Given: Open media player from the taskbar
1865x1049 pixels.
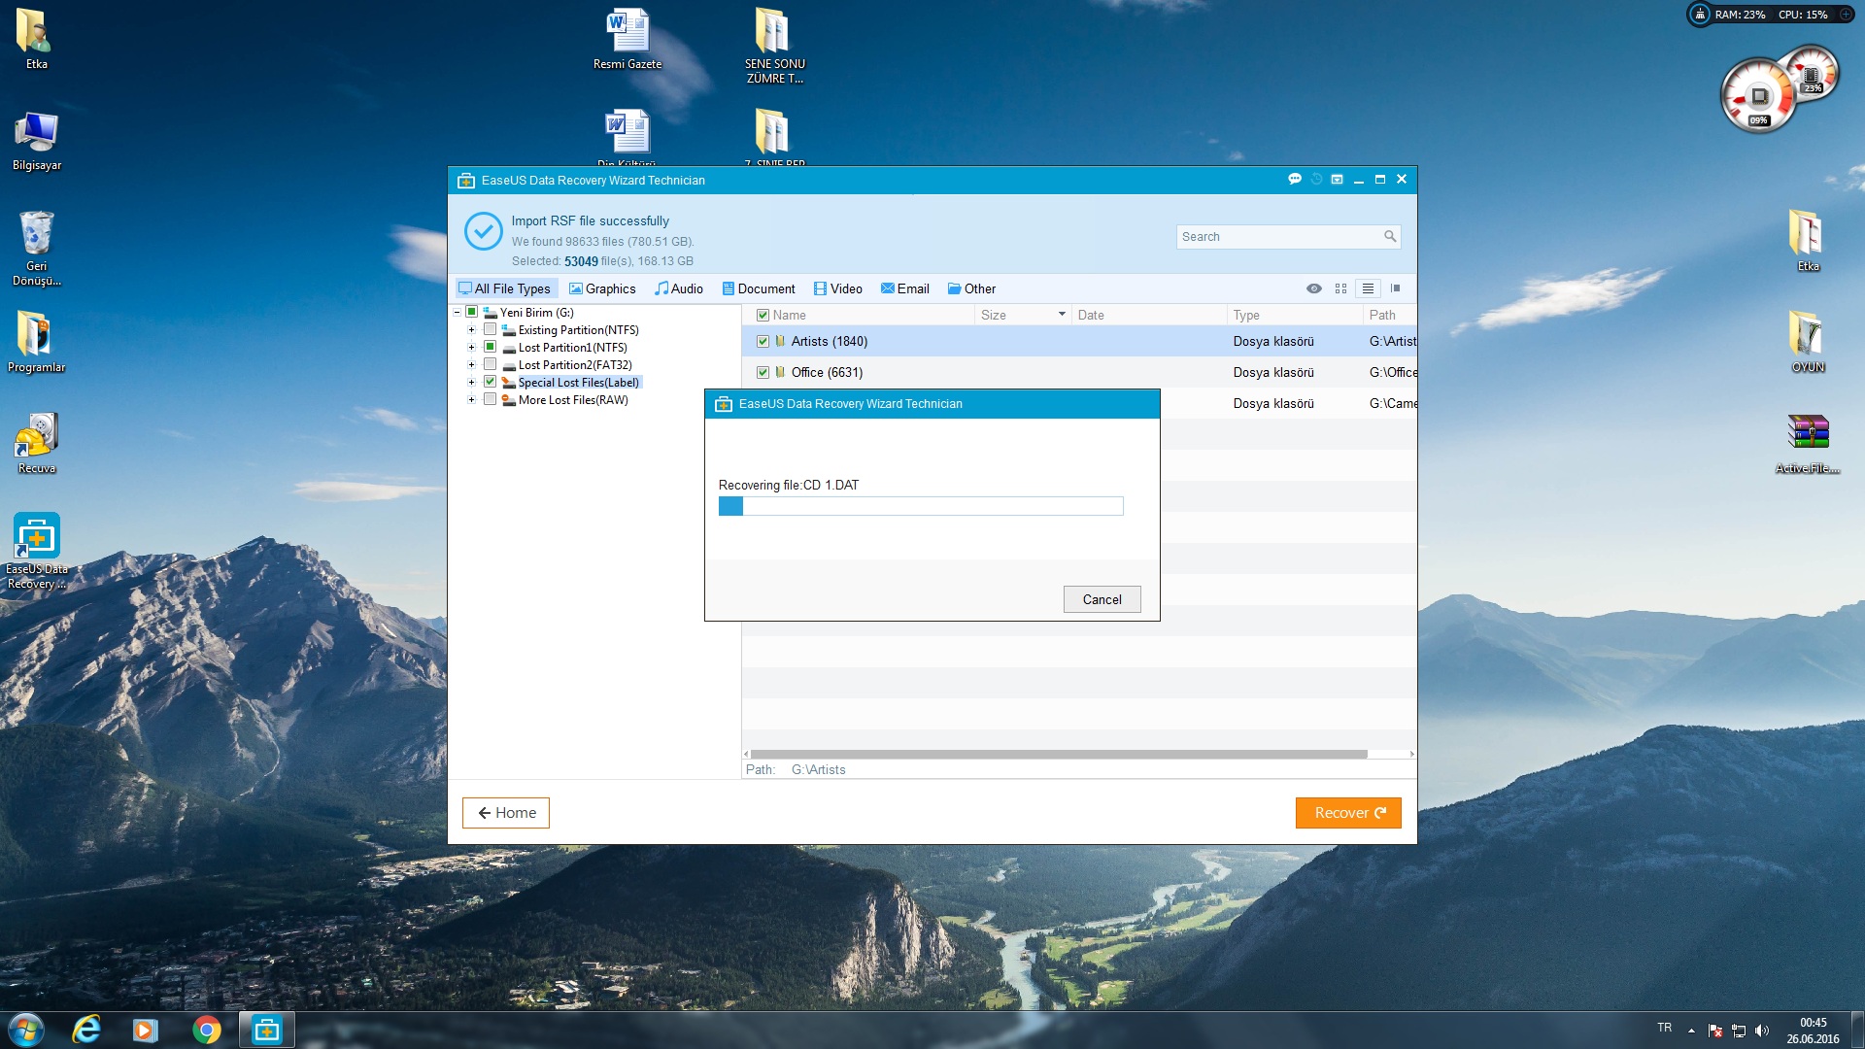Looking at the screenshot, I should [146, 1030].
